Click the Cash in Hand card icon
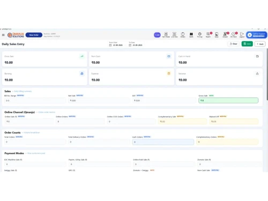Image resolution: width=268 pixels, height=201 pixels. [x=257, y=56]
